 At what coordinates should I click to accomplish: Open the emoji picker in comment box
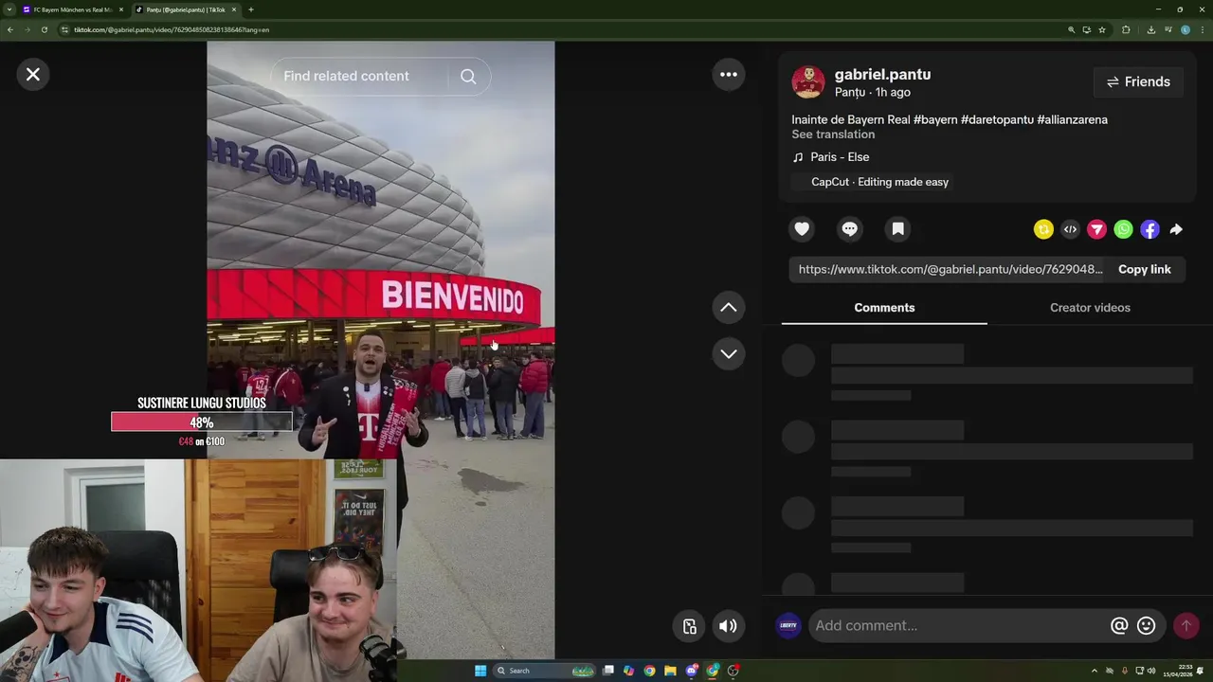[x=1147, y=625]
